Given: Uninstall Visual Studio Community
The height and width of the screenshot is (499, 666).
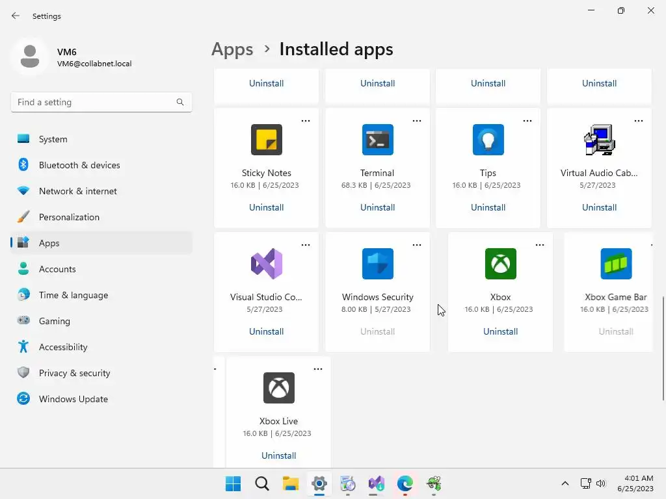Looking at the screenshot, I should (266, 331).
